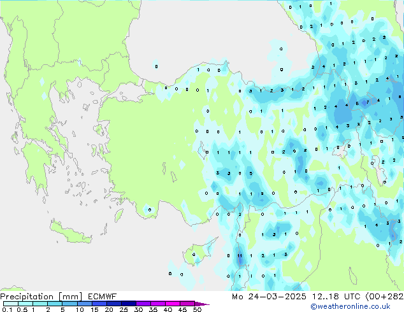This screenshot has width=404, height=312.
Task: Click the weatheronline.co.uk copyright link
Action: (x=350, y=306)
